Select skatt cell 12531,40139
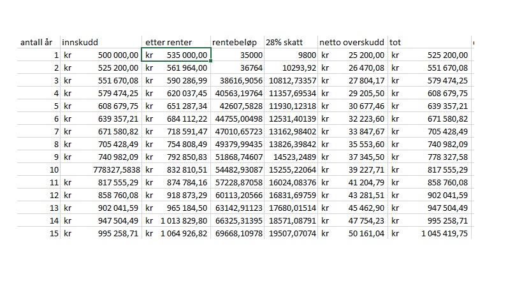 click(x=291, y=118)
